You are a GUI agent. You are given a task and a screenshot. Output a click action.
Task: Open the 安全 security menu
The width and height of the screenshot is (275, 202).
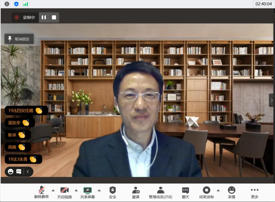click(112, 192)
